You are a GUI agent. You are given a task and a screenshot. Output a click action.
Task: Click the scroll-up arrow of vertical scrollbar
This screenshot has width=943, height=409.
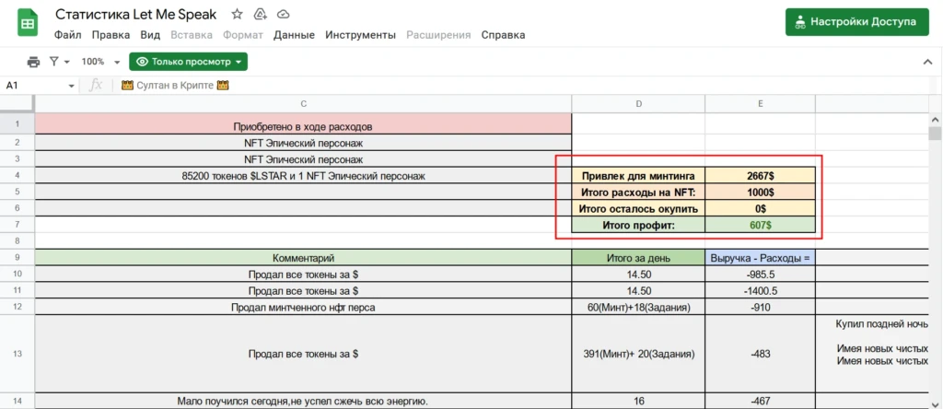click(936, 119)
